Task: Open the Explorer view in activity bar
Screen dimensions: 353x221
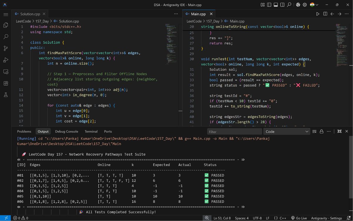Action: point(6,25)
